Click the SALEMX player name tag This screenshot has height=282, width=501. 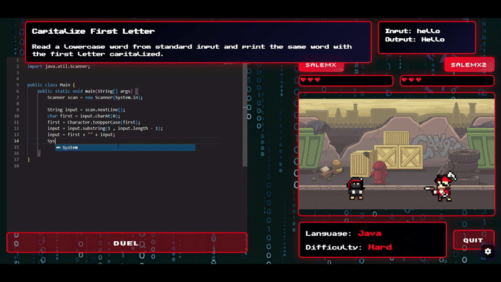pos(321,65)
